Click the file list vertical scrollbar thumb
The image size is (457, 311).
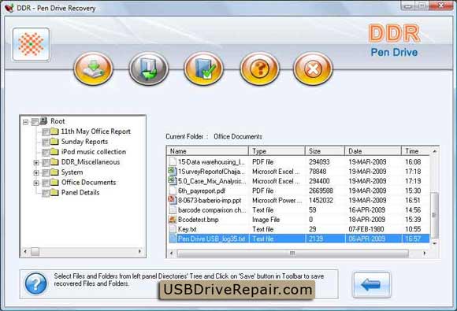tap(434, 215)
